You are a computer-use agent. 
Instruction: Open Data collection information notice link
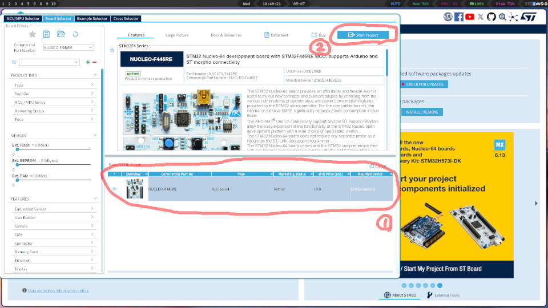[x=58, y=290]
